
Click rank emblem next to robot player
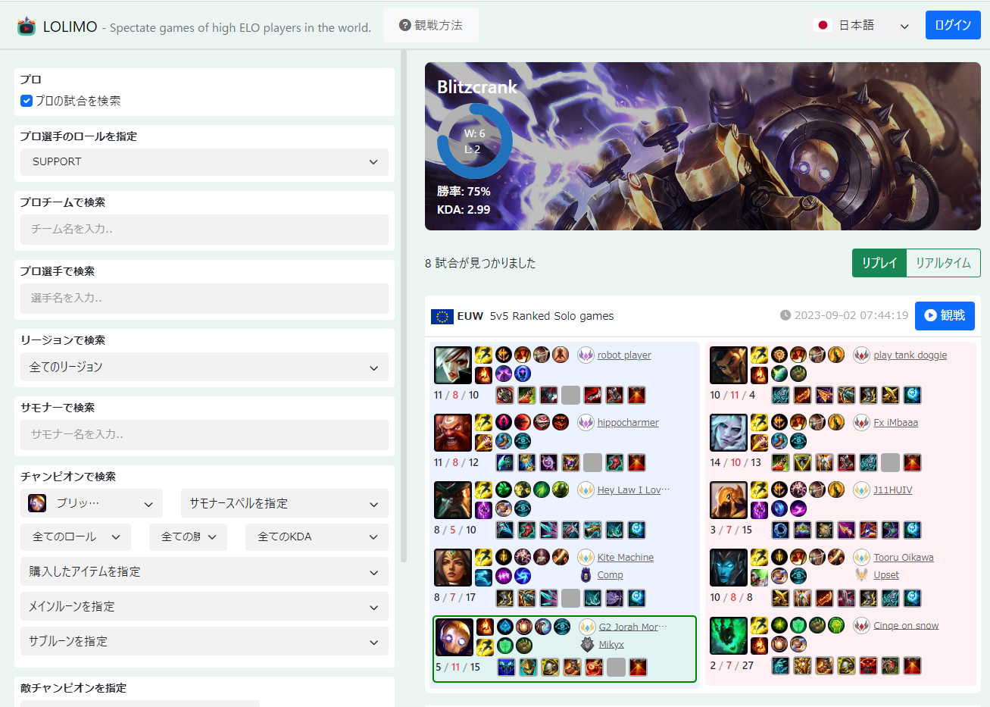point(586,355)
